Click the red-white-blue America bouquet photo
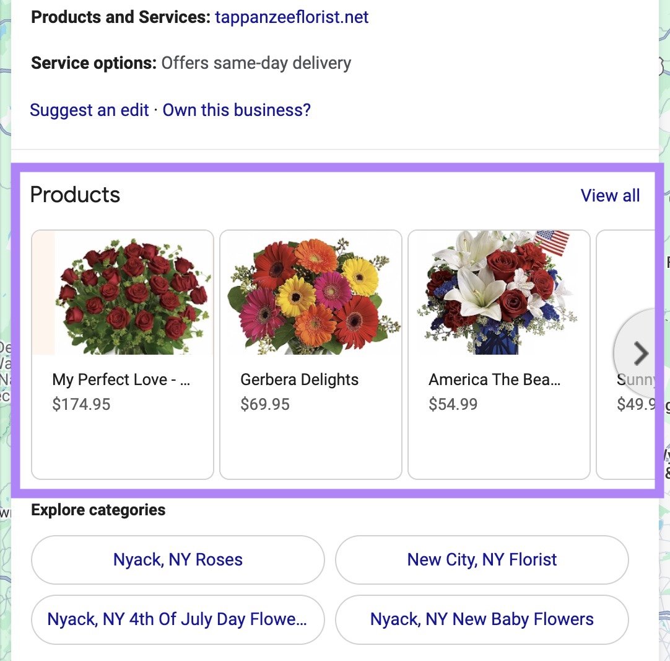 (x=498, y=292)
